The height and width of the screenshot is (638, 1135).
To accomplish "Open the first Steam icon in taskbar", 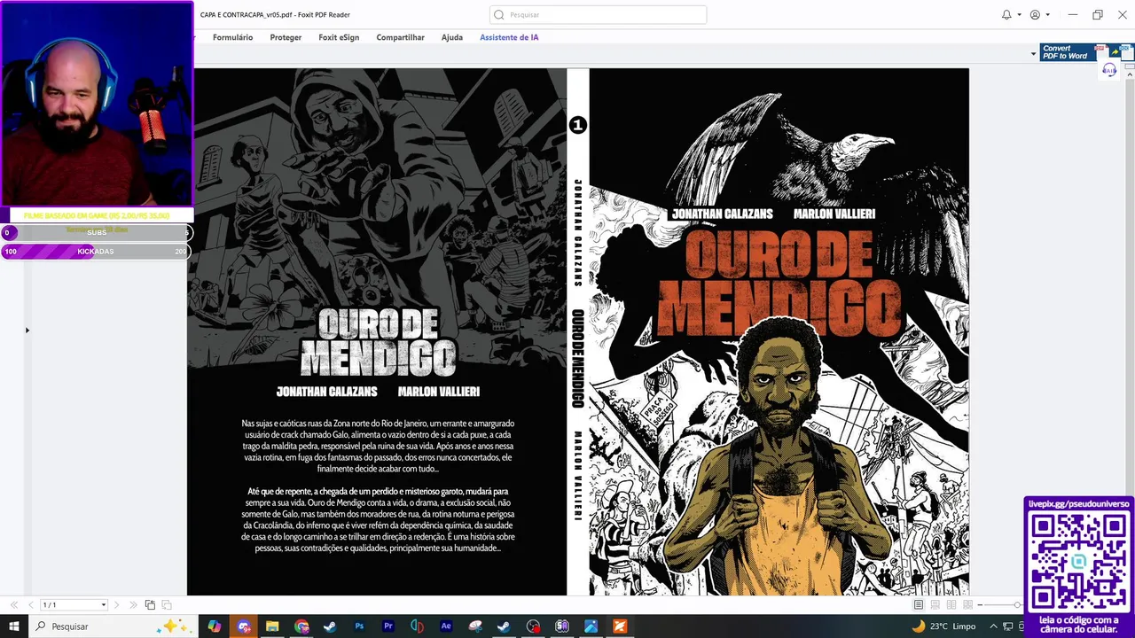I will point(330,626).
